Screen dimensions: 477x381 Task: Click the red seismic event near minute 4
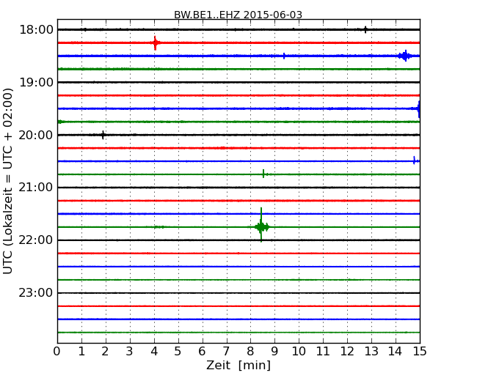pyautogui.click(x=156, y=42)
